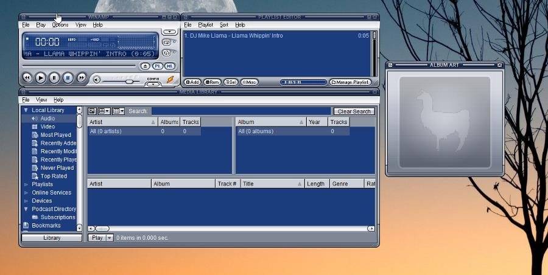Open the Options menu
The width and height of the screenshot is (548, 275).
coord(60,25)
